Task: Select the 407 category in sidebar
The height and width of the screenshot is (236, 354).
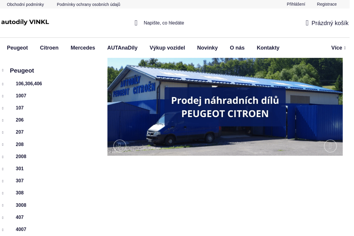Action: 20,217
